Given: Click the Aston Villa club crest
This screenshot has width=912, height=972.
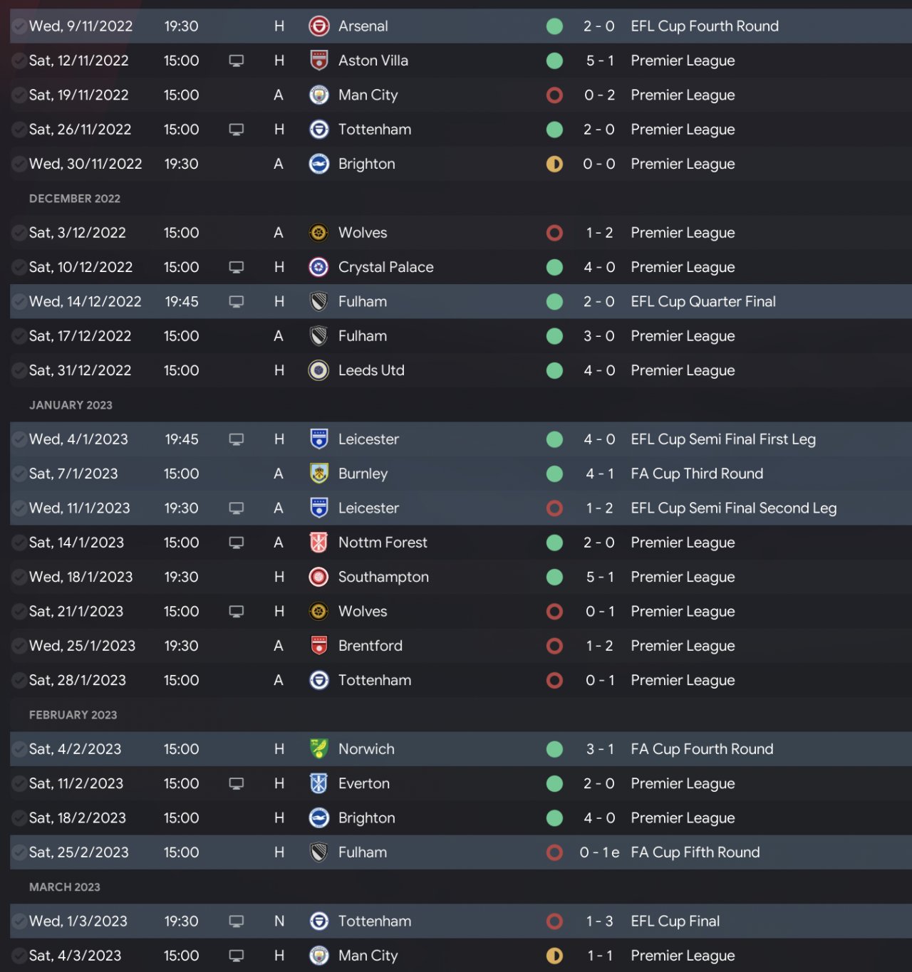Looking at the screenshot, I should coord(318,61).
